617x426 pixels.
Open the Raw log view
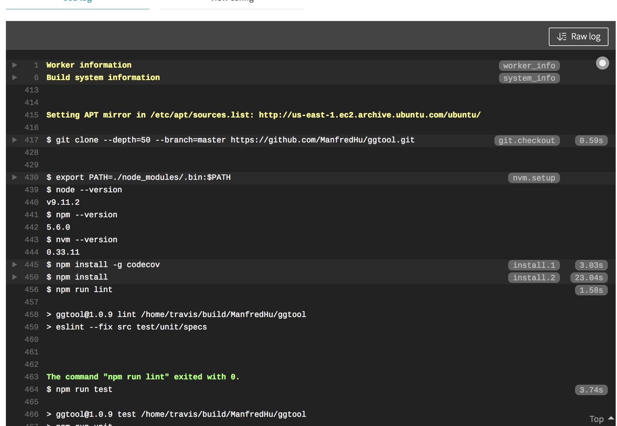[x=578, y=36]
